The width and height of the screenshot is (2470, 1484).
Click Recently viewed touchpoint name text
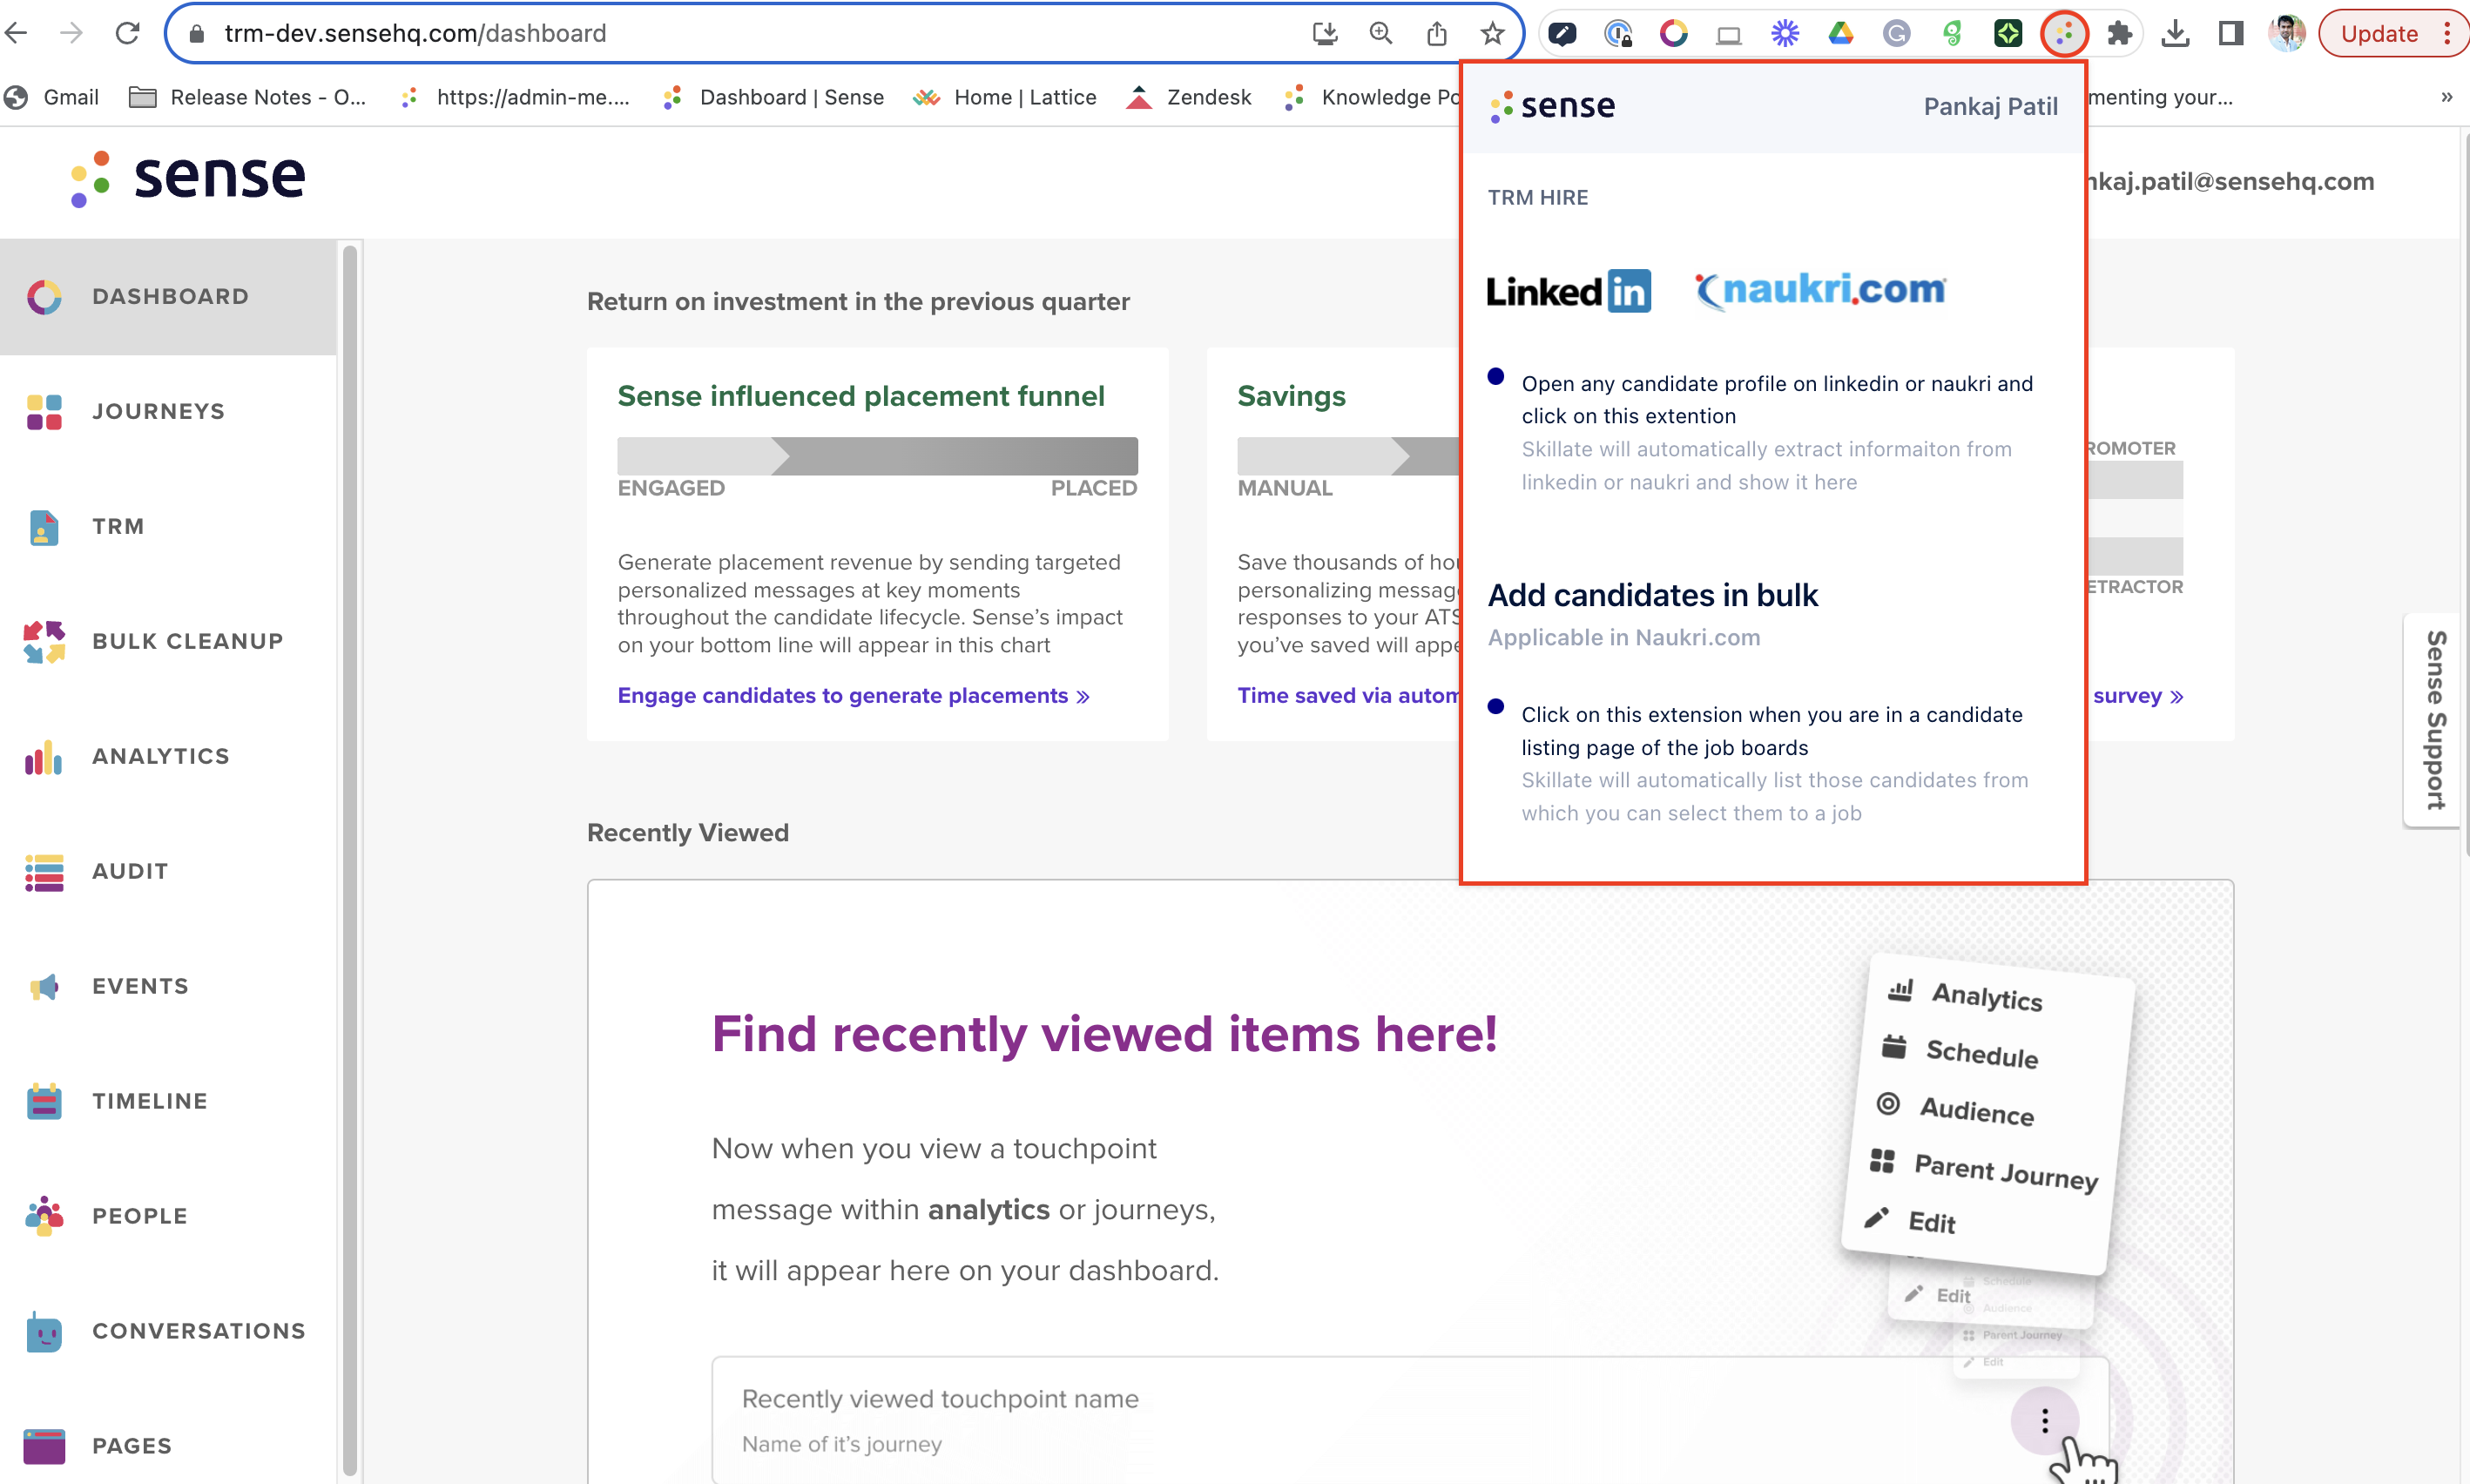[x=940, y=1399]
